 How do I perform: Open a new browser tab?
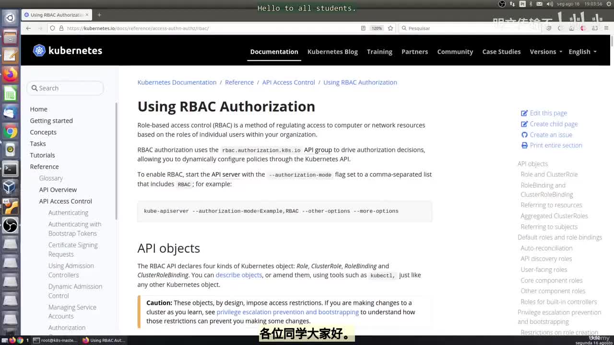(x=99, y=15)
